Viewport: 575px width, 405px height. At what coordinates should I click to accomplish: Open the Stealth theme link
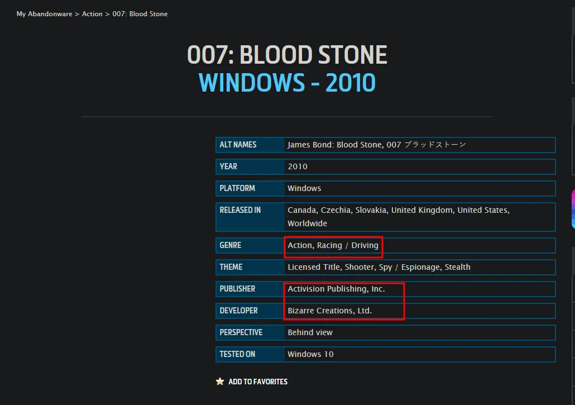[457, 267]
